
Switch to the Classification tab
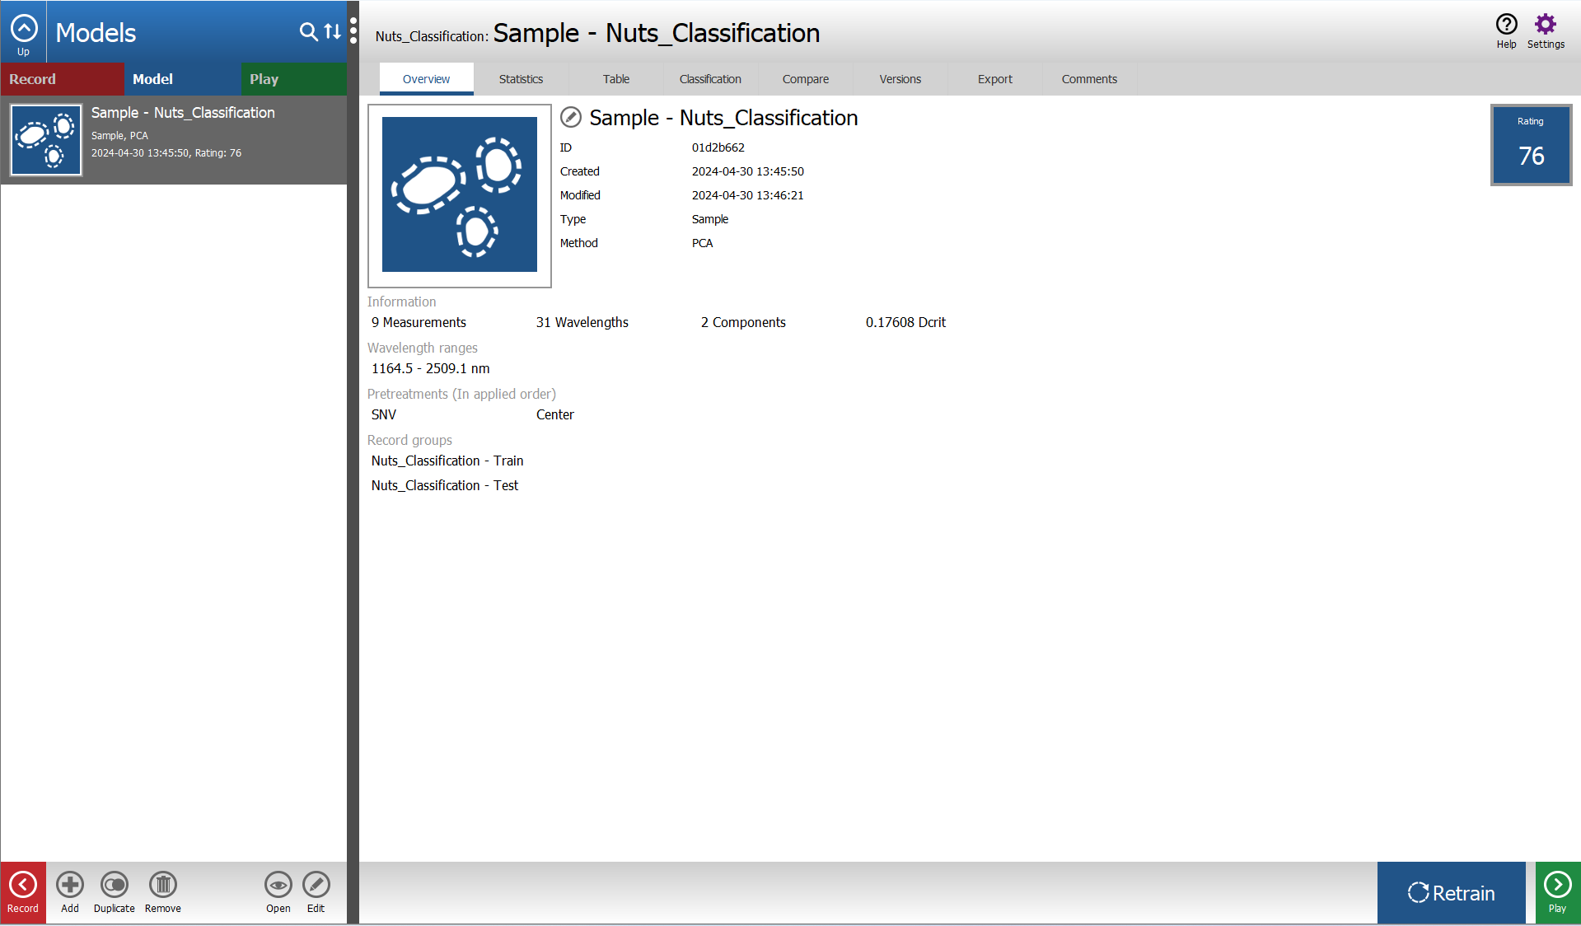(710, 79)
